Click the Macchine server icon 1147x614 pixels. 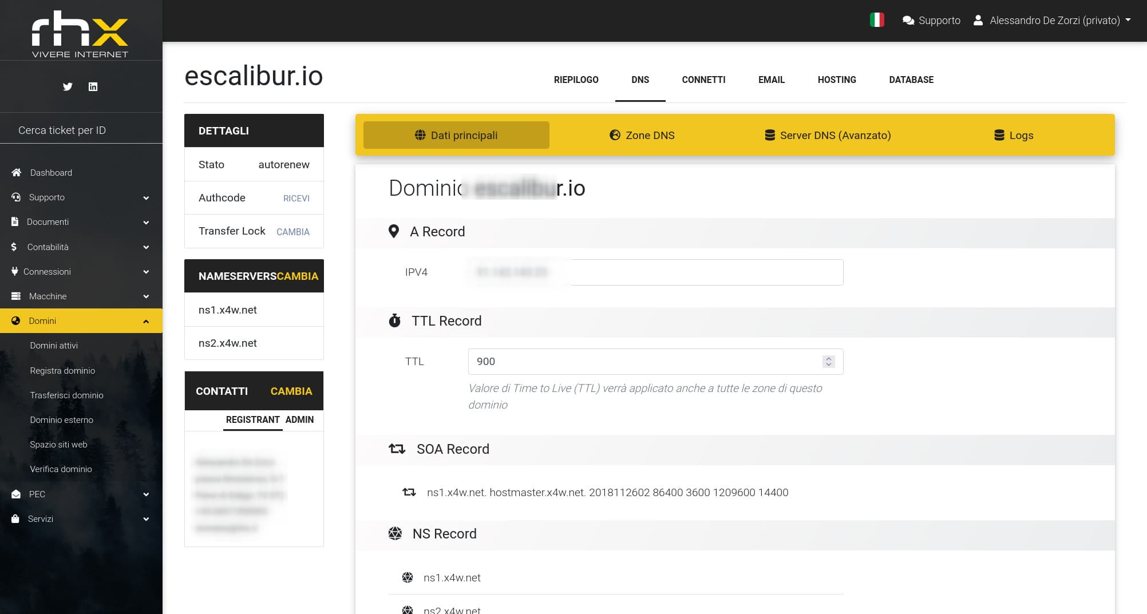point(16,296)
